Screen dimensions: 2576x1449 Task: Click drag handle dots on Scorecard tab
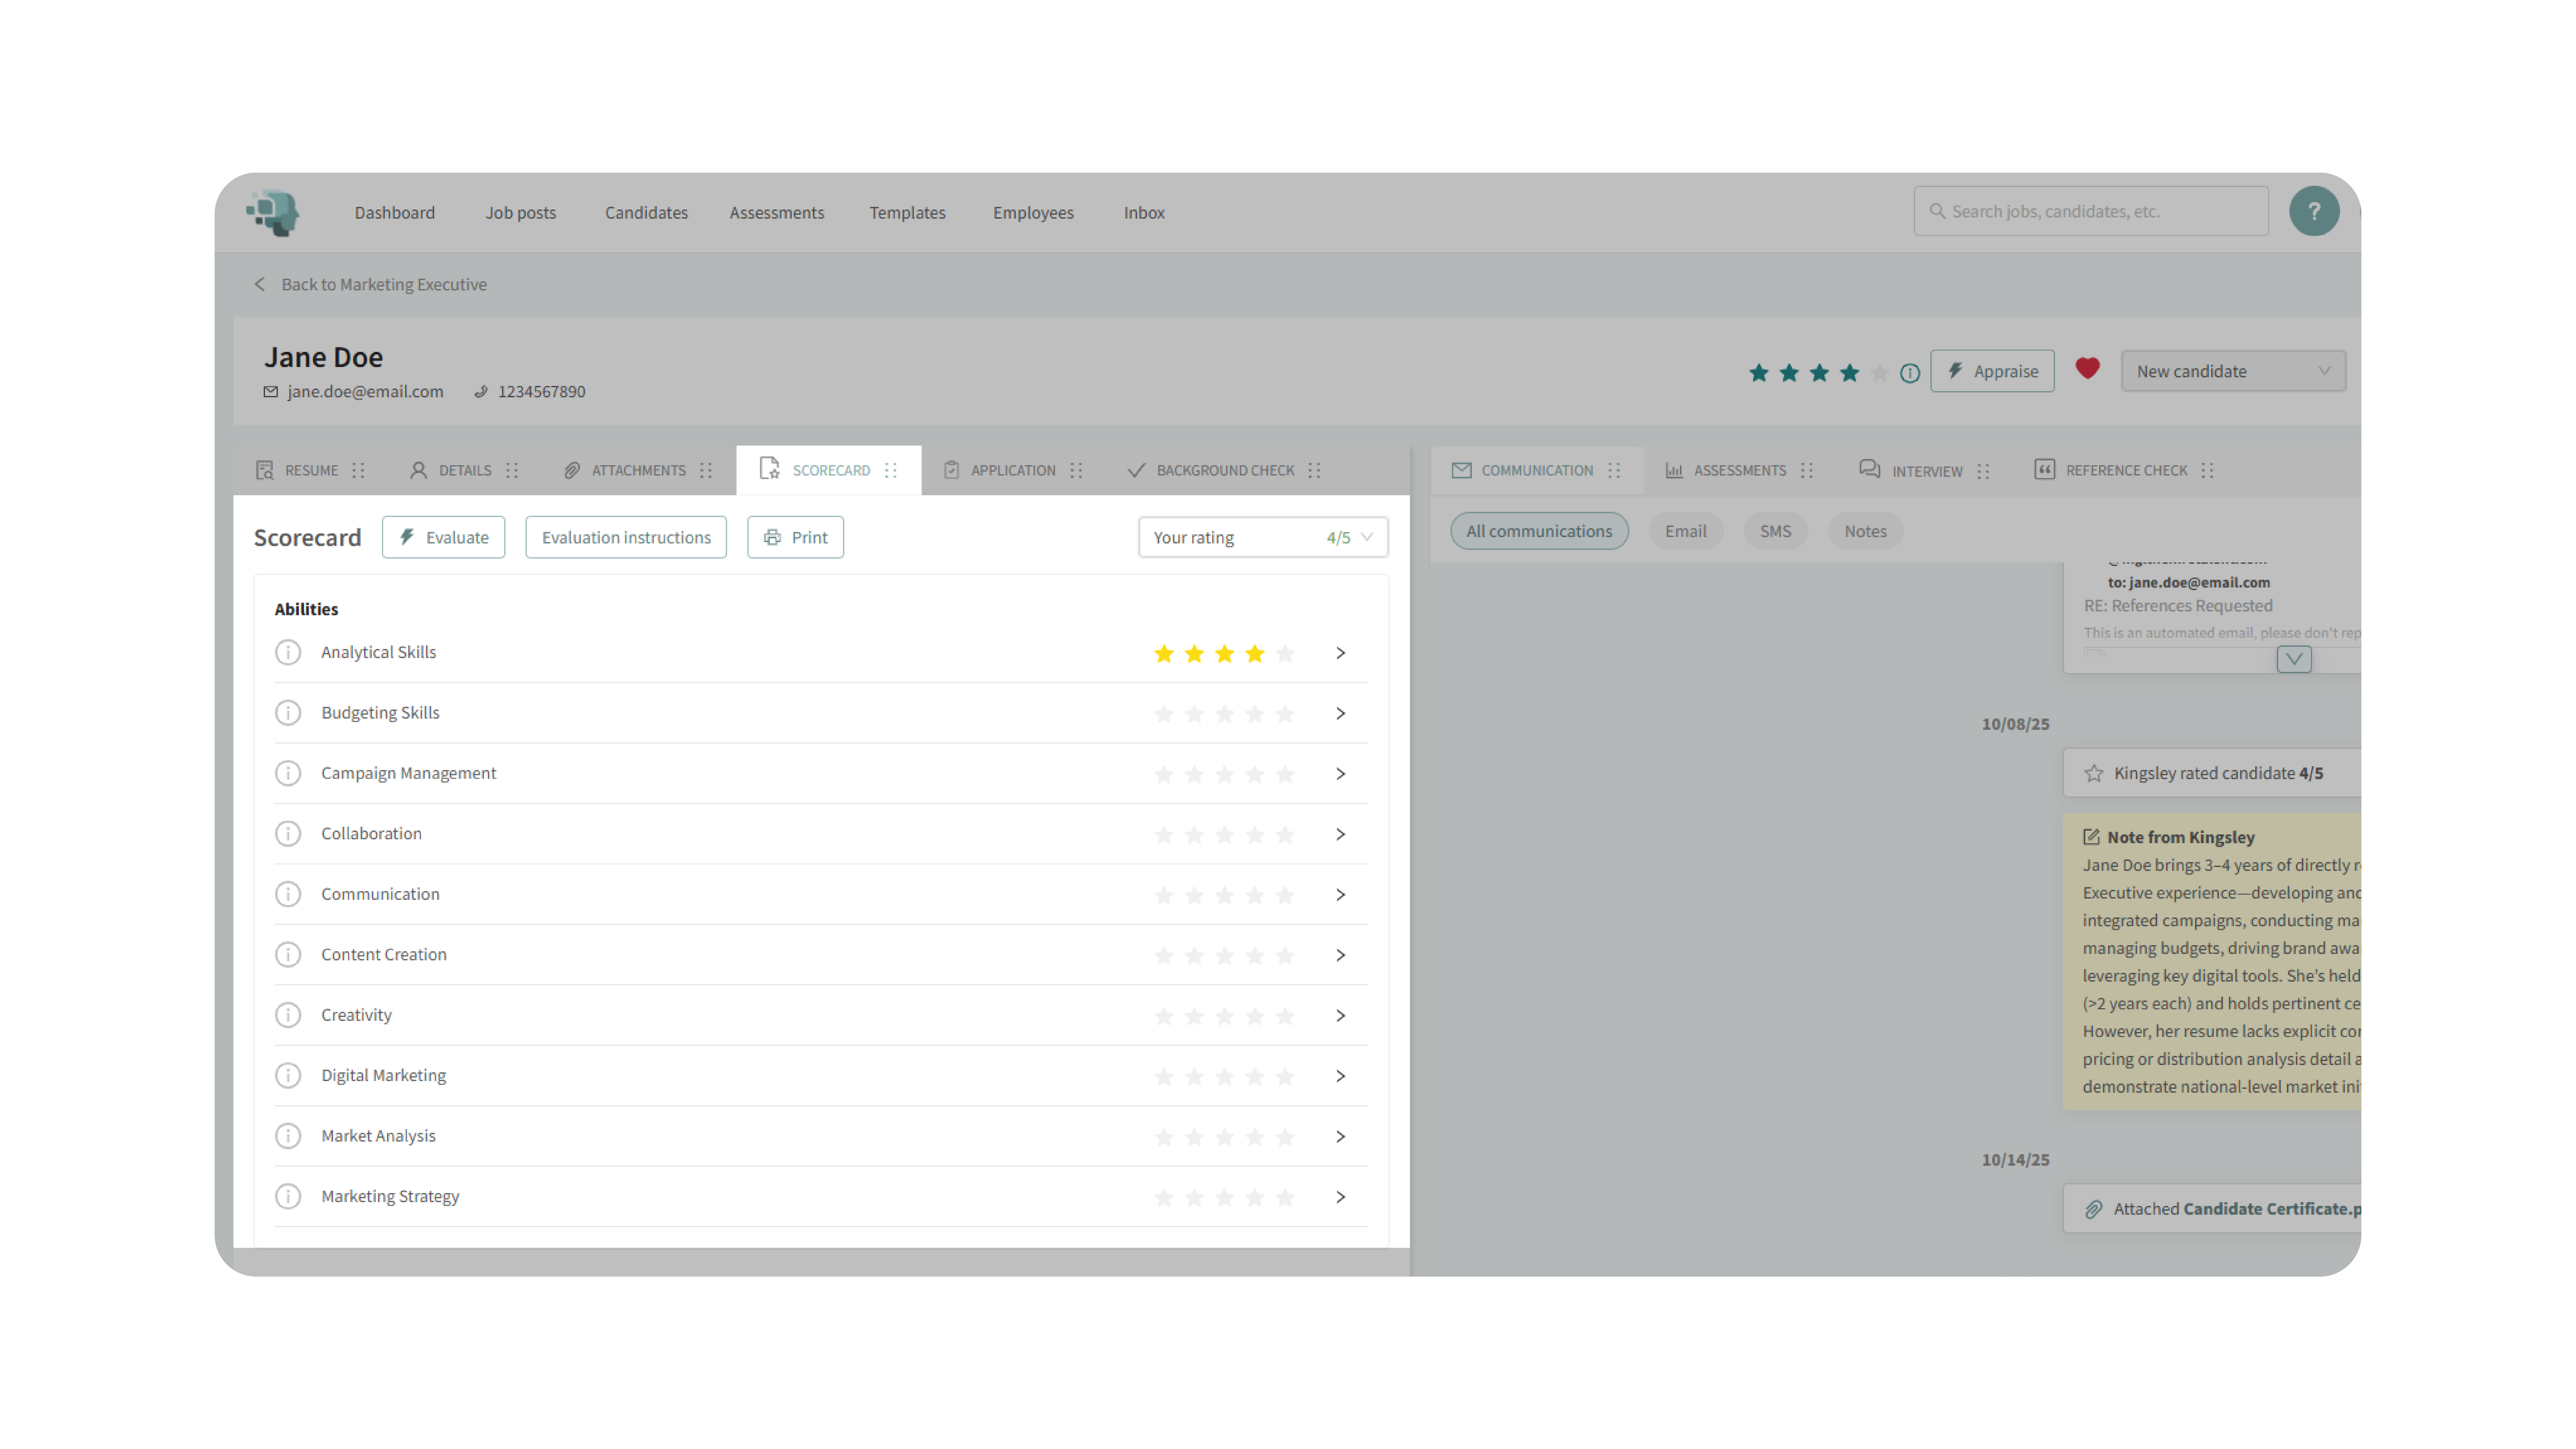point(891,470)
